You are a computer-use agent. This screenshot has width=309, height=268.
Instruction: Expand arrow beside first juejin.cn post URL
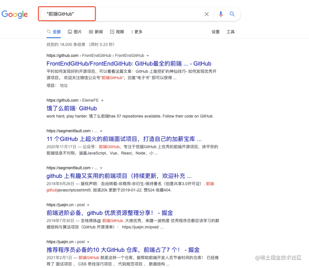[x=88, y=205]
